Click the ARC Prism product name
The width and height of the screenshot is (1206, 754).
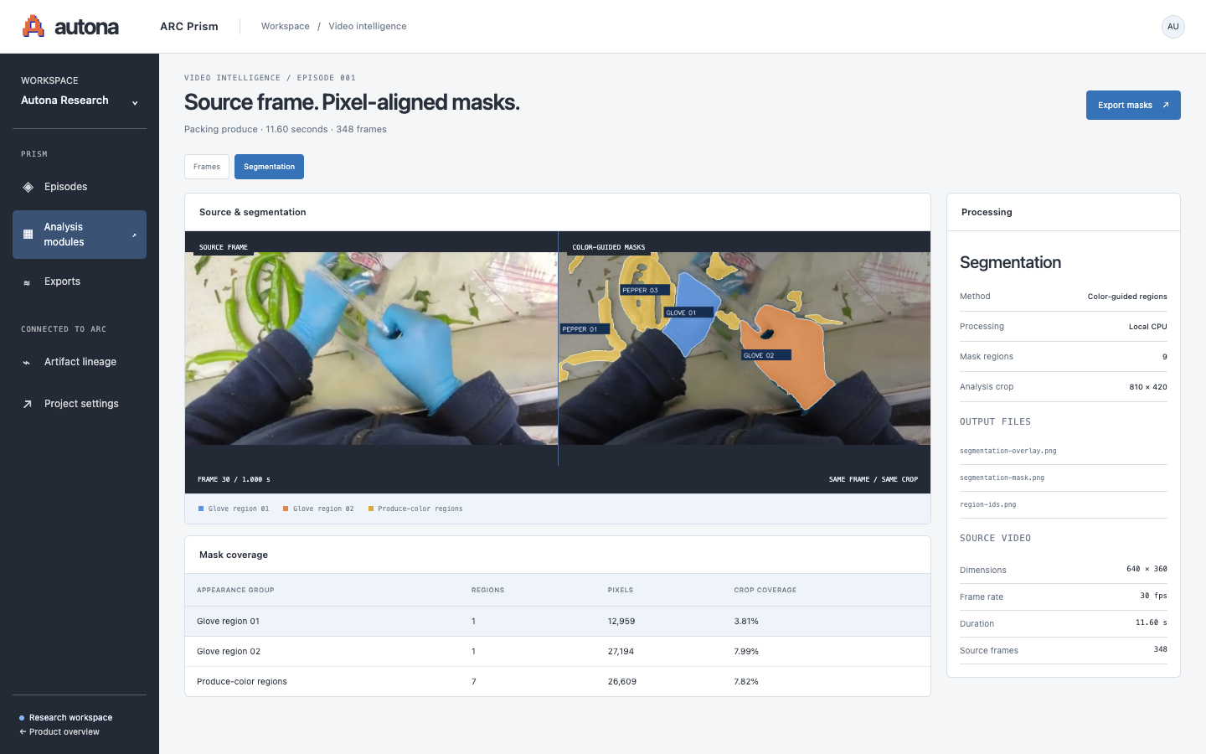(189, 27)
